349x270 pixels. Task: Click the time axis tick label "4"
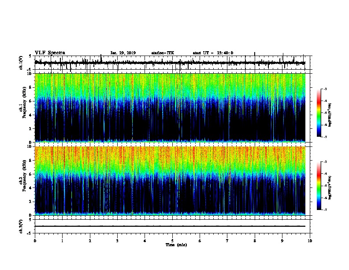pos(145,241)
